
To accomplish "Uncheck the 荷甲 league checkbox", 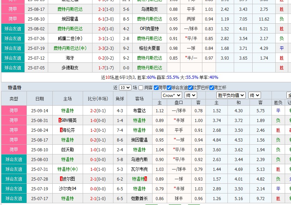I will (x=155, y=87).
